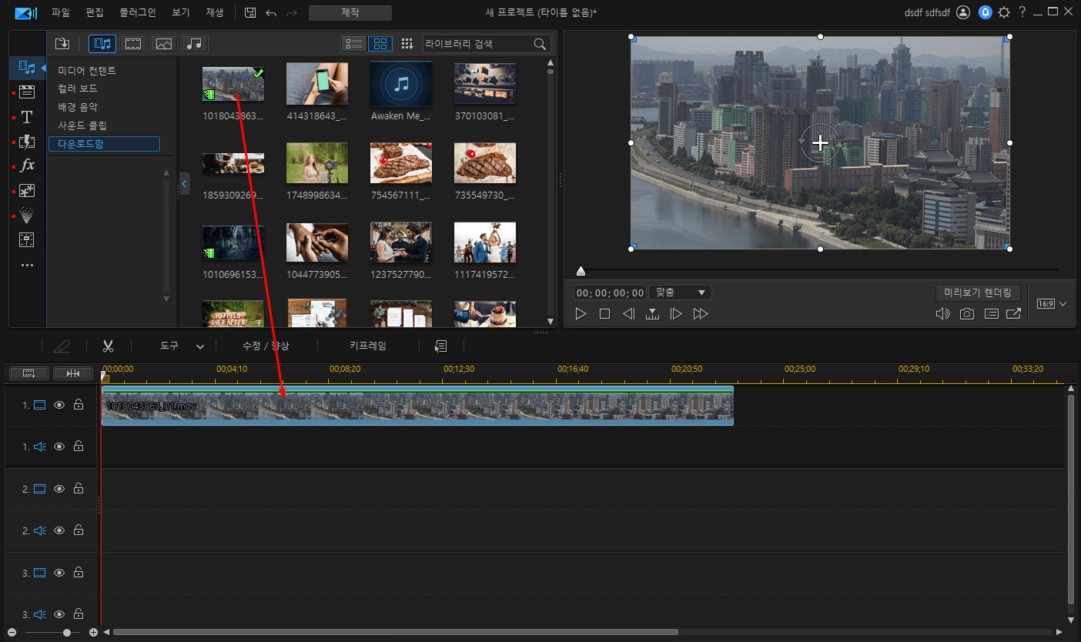Hide video track 1 using eye icon
This screenshot has width=1081, height=642.
click(x=59, y=405)
